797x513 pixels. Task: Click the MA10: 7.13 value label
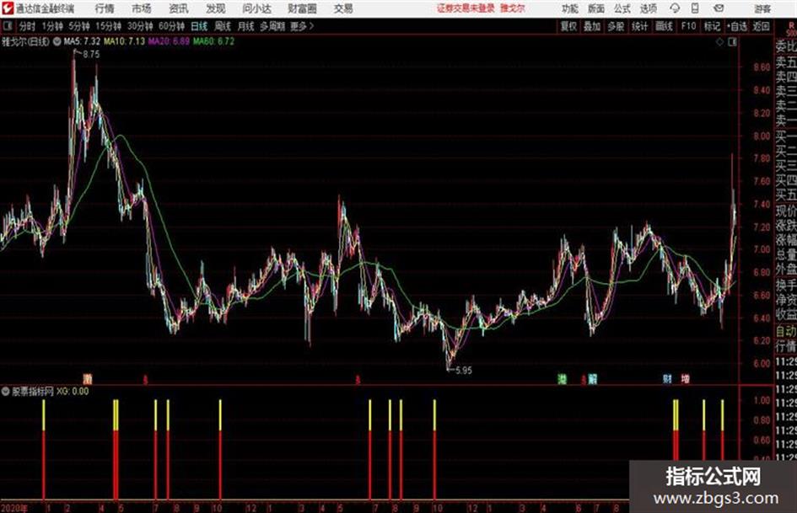[124, 41]
